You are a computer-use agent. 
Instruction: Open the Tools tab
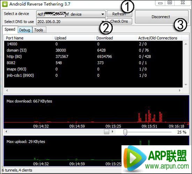click(x=39, y=30)
